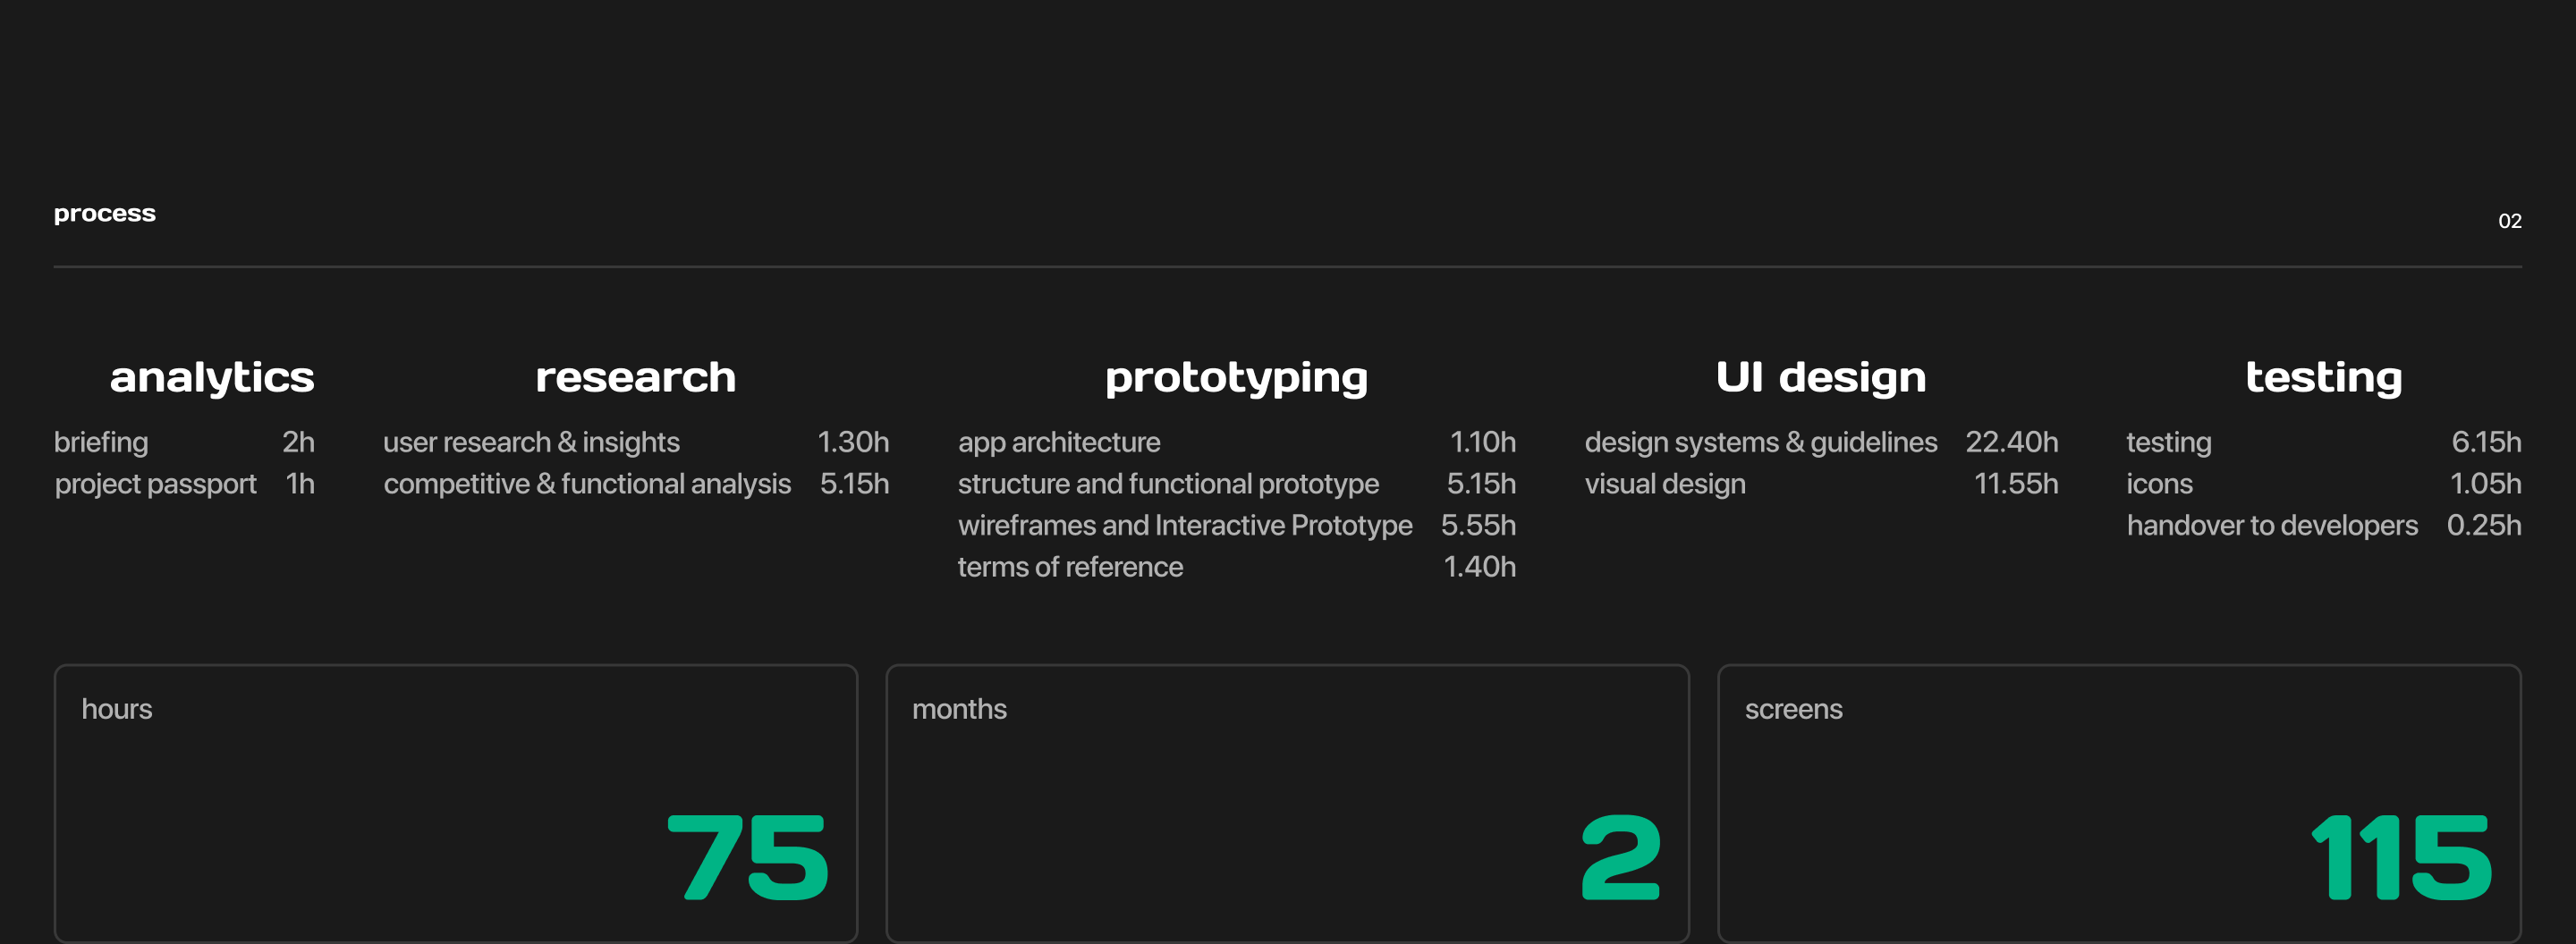Click the green 115 screens number
Image resolution: width=2576 pixels, height=944 pixels.
tap(2400, 857)
